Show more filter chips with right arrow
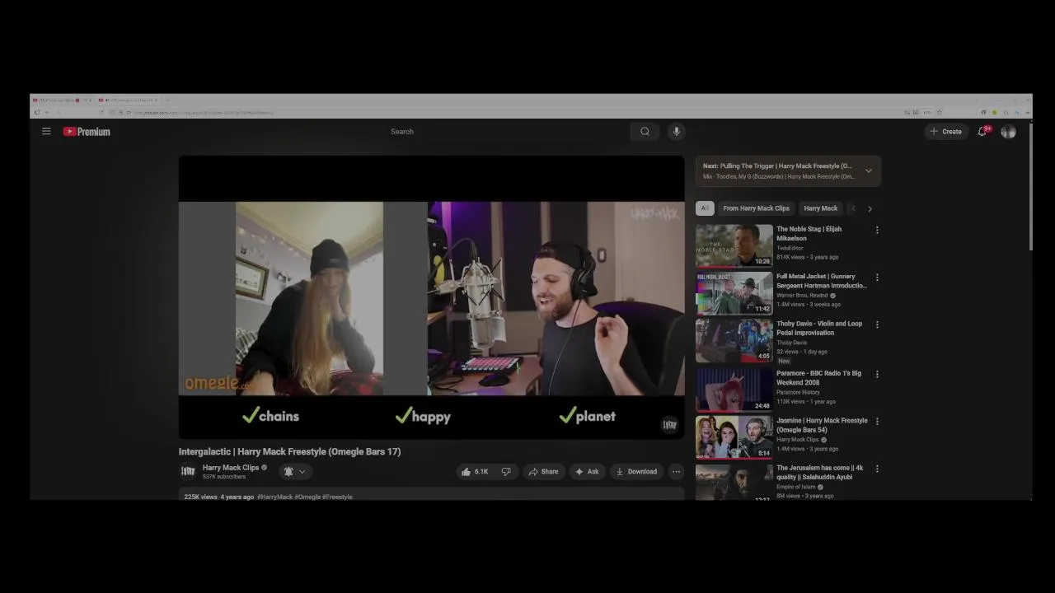 [870, 208]
